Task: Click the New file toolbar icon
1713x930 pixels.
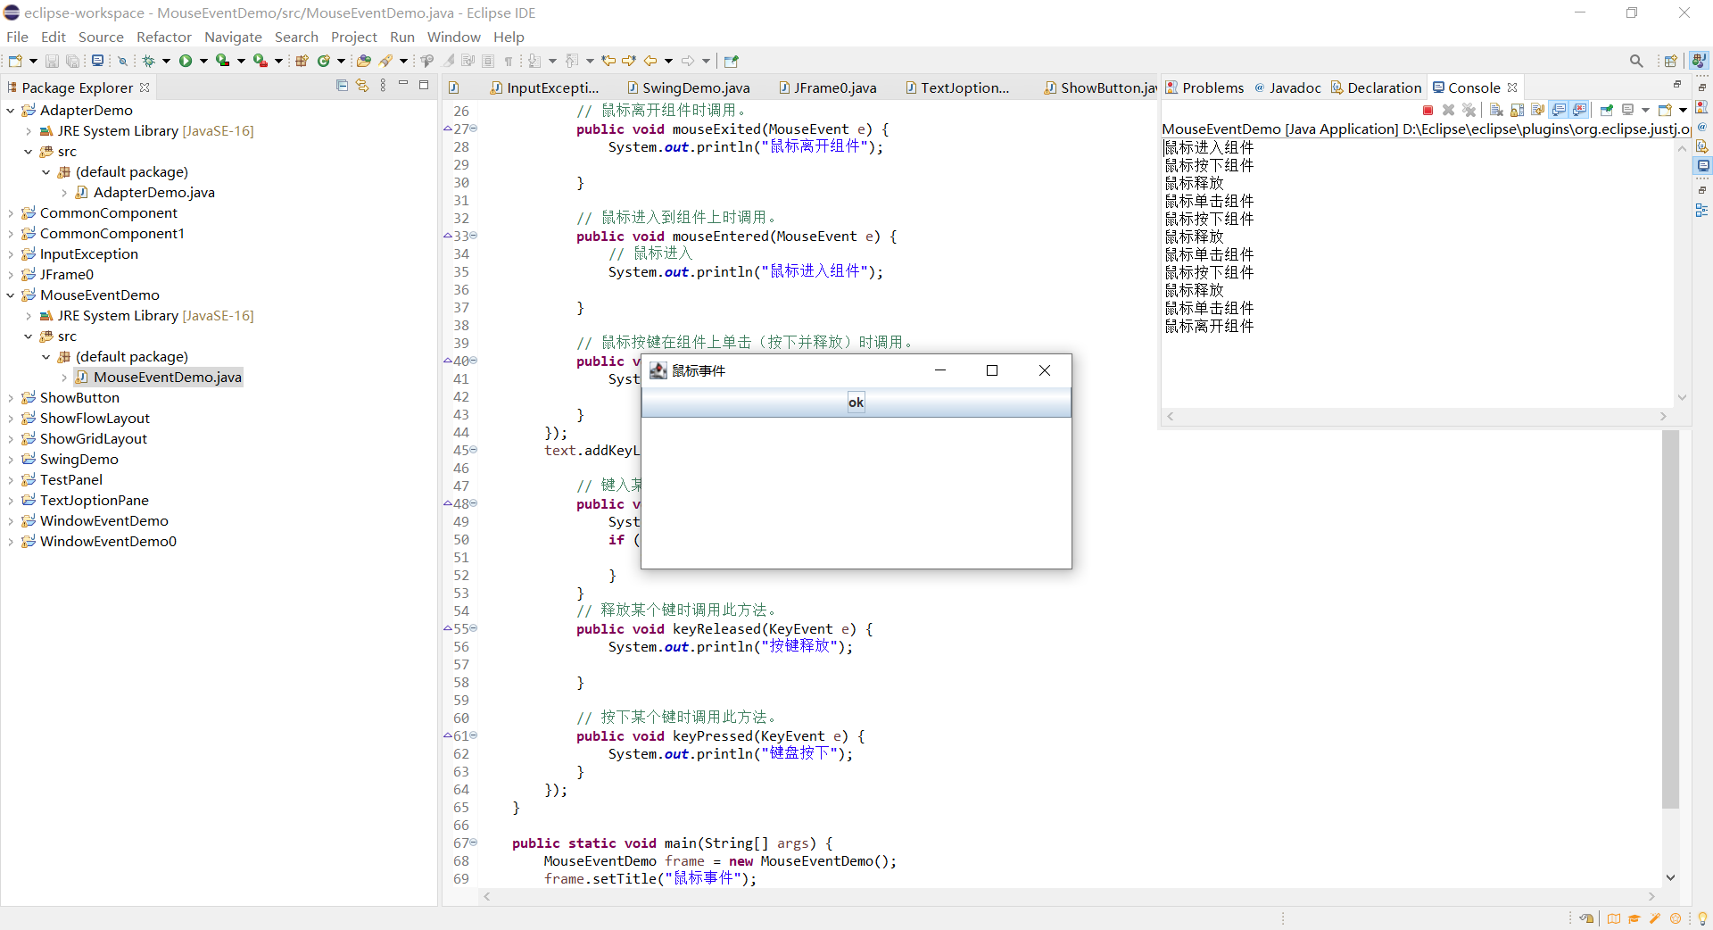Action: tap(15, 61)
